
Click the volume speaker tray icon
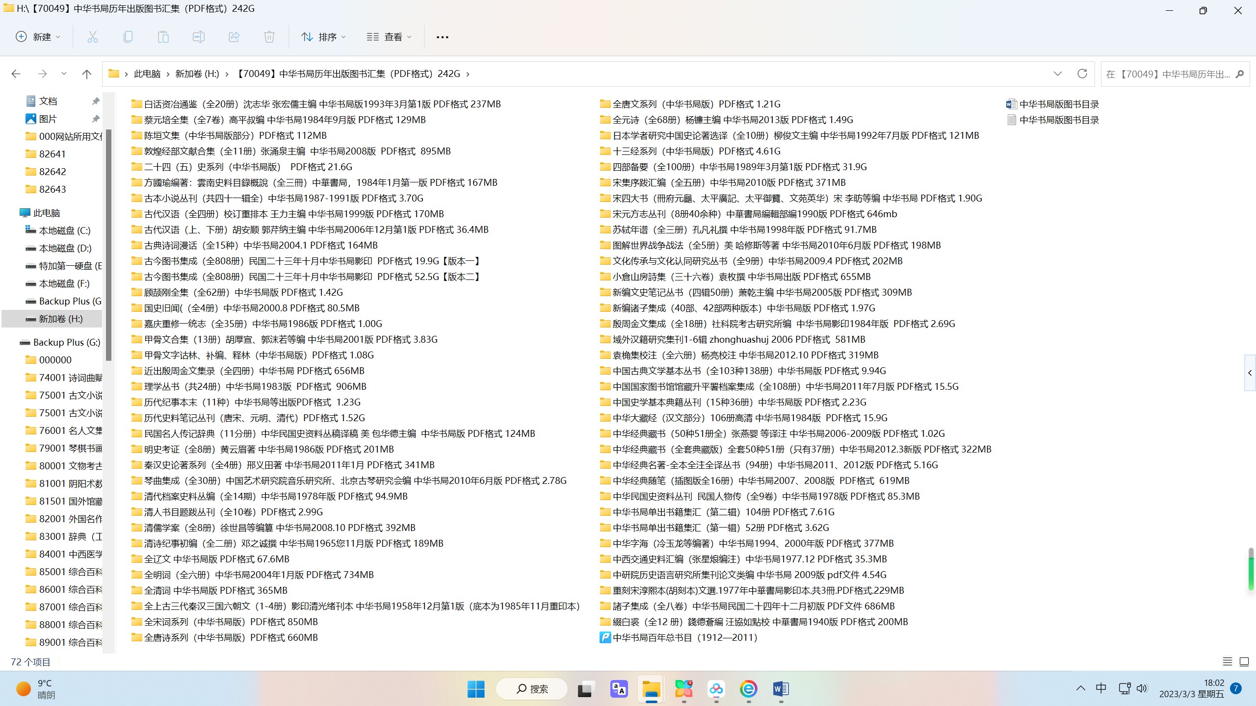tap(1142, 688)
